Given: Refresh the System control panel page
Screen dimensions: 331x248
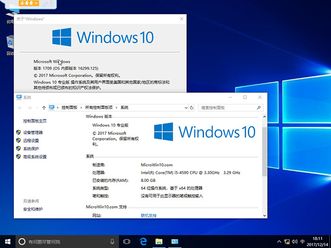Looking at the screenshot, I should pos(191,108).
